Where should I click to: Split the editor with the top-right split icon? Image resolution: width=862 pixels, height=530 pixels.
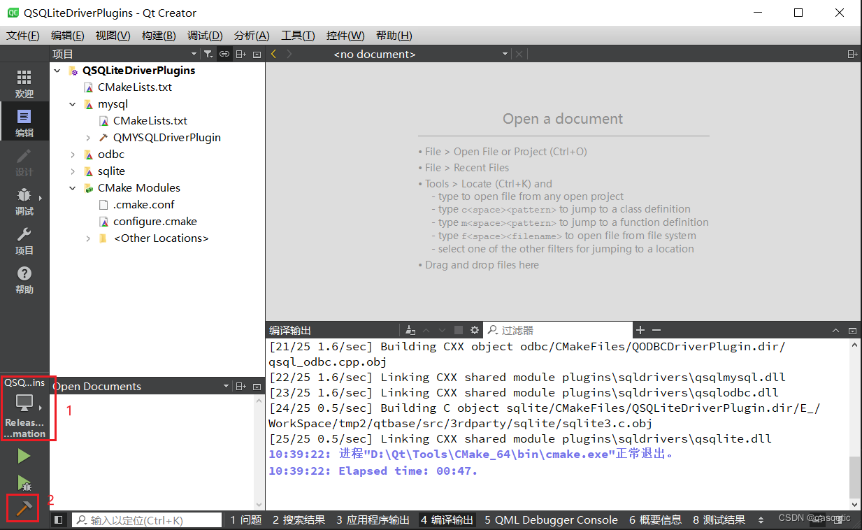852,54
